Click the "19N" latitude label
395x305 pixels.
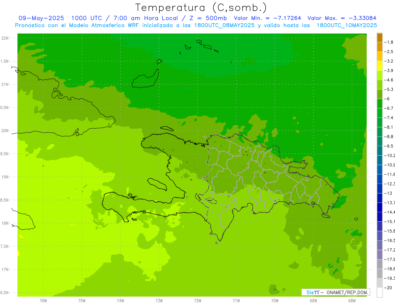[5, 177]
